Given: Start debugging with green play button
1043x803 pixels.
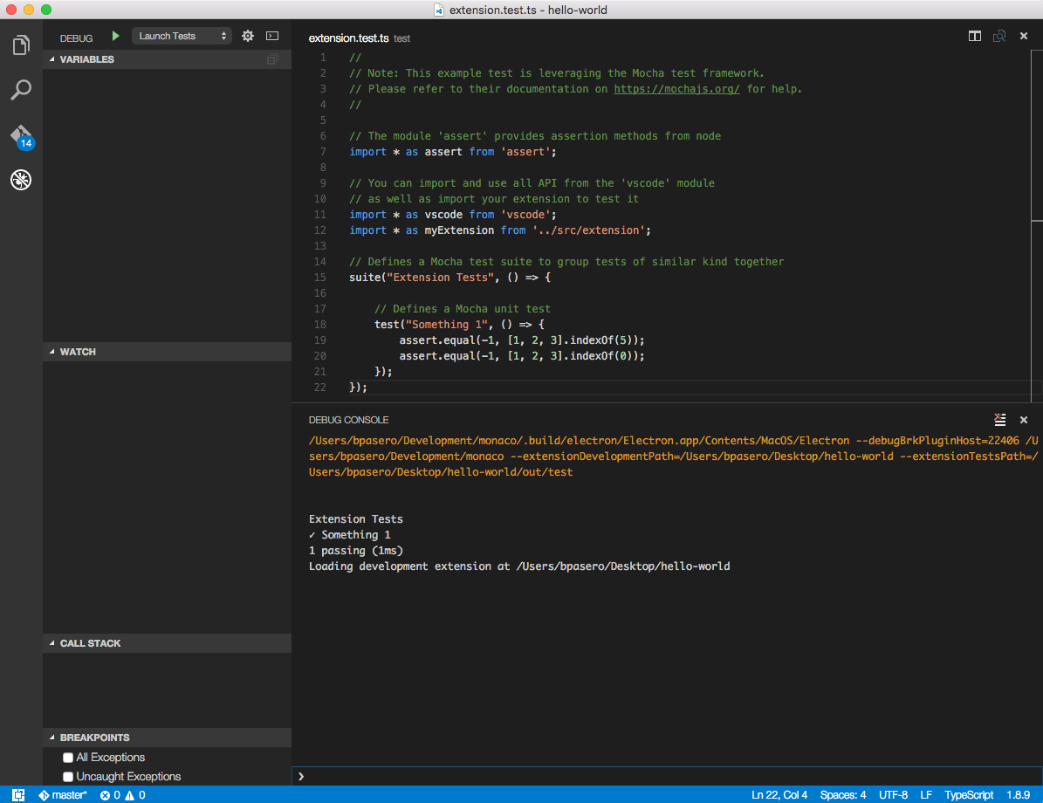Looking at the screenshot, I should tap(115, 36).
